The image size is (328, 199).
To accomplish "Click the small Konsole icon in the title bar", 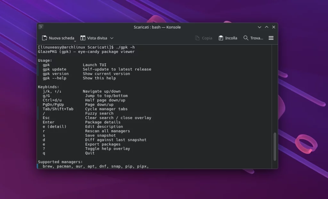I will tap(41, 27).
